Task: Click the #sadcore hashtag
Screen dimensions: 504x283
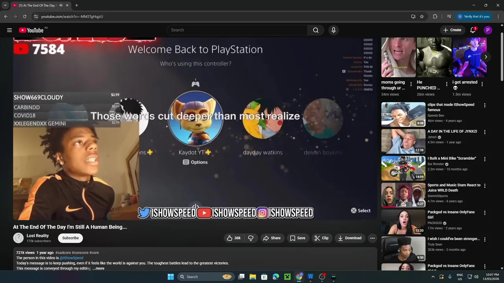Action: click(63, 253)
